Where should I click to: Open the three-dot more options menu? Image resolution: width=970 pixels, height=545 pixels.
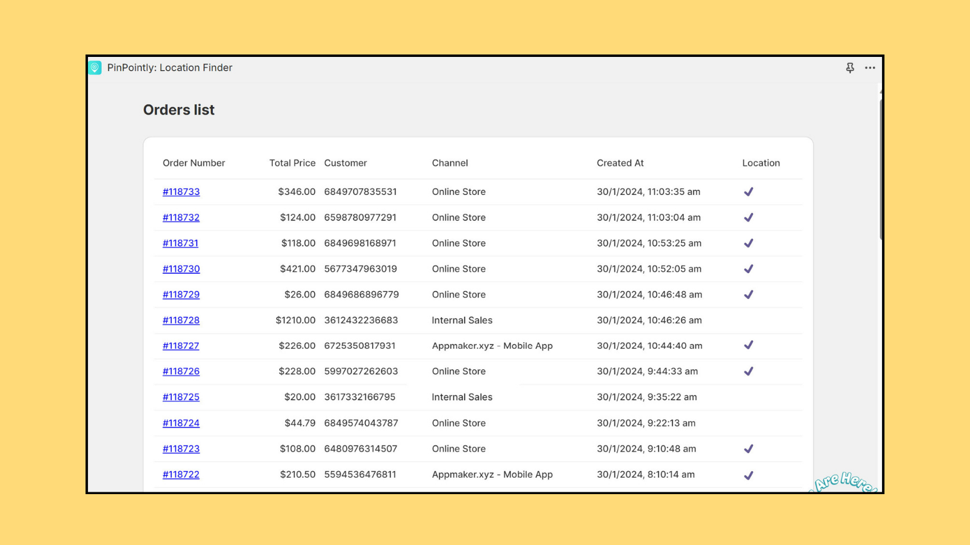tap(870, 68)
